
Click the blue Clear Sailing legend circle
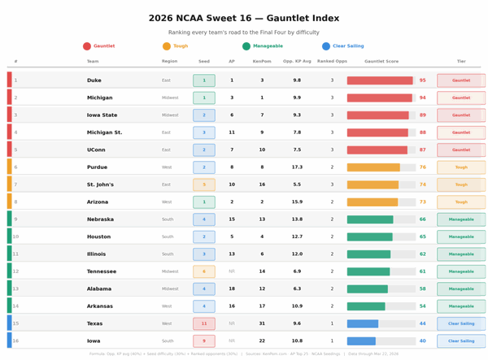point(326,46)
